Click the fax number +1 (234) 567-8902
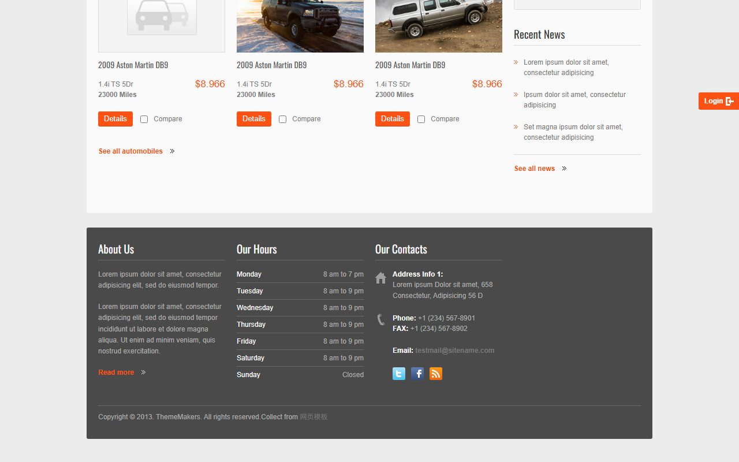This screenshot has width=739, height=462. coord(439,329)
